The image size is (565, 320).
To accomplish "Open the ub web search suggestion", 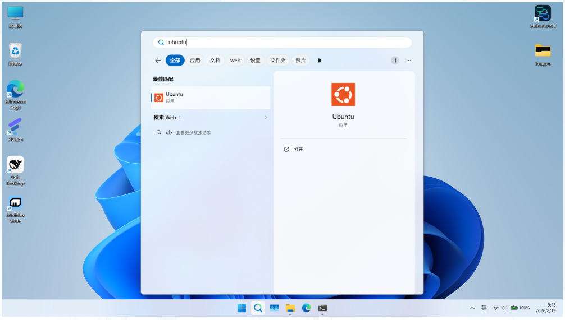I will pos(211,132).
